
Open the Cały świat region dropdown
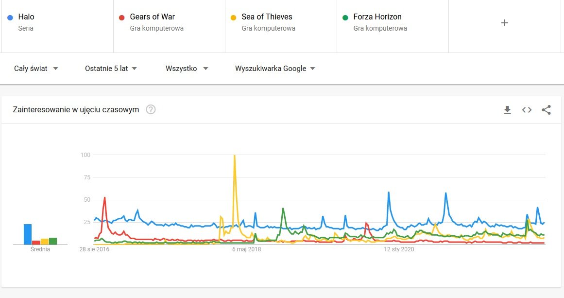click(36, 69)
